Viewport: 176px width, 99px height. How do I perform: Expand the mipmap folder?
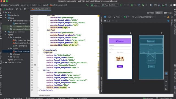point(8,54)
